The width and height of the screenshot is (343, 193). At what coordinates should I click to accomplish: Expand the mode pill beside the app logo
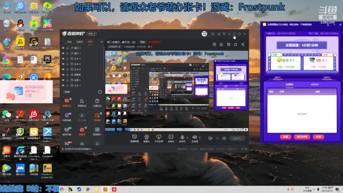click(92, 34)
